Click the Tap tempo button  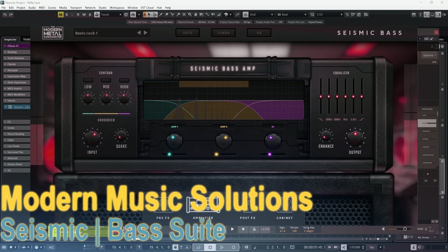click(372, 247)
